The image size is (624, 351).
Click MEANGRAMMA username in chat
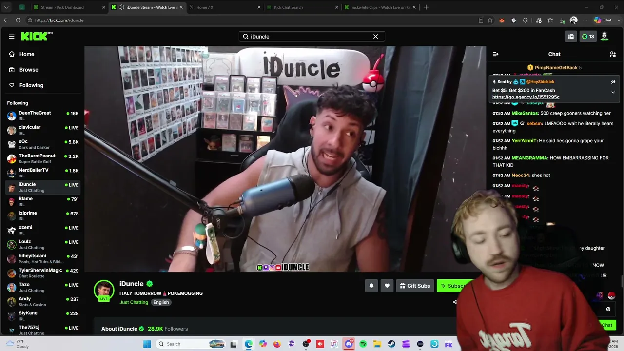click(530, 158)
